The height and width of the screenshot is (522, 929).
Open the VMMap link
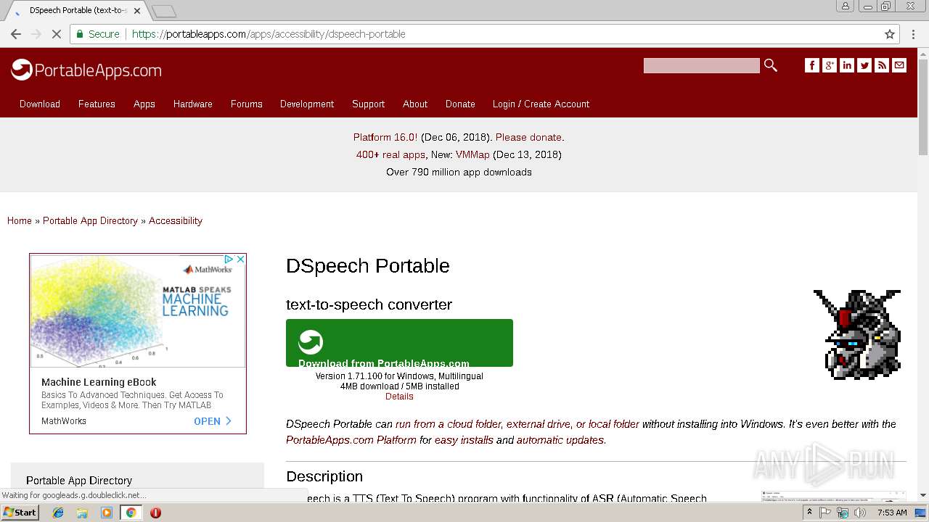(472, 154)
